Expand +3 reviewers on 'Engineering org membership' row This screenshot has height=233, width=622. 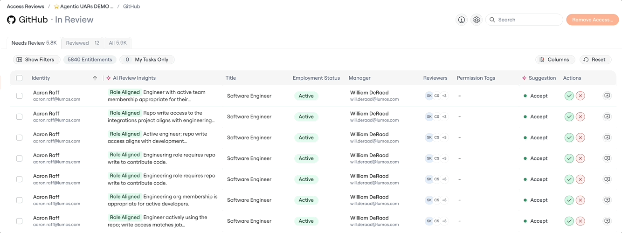pyautogui.click(x=444, y=200)
